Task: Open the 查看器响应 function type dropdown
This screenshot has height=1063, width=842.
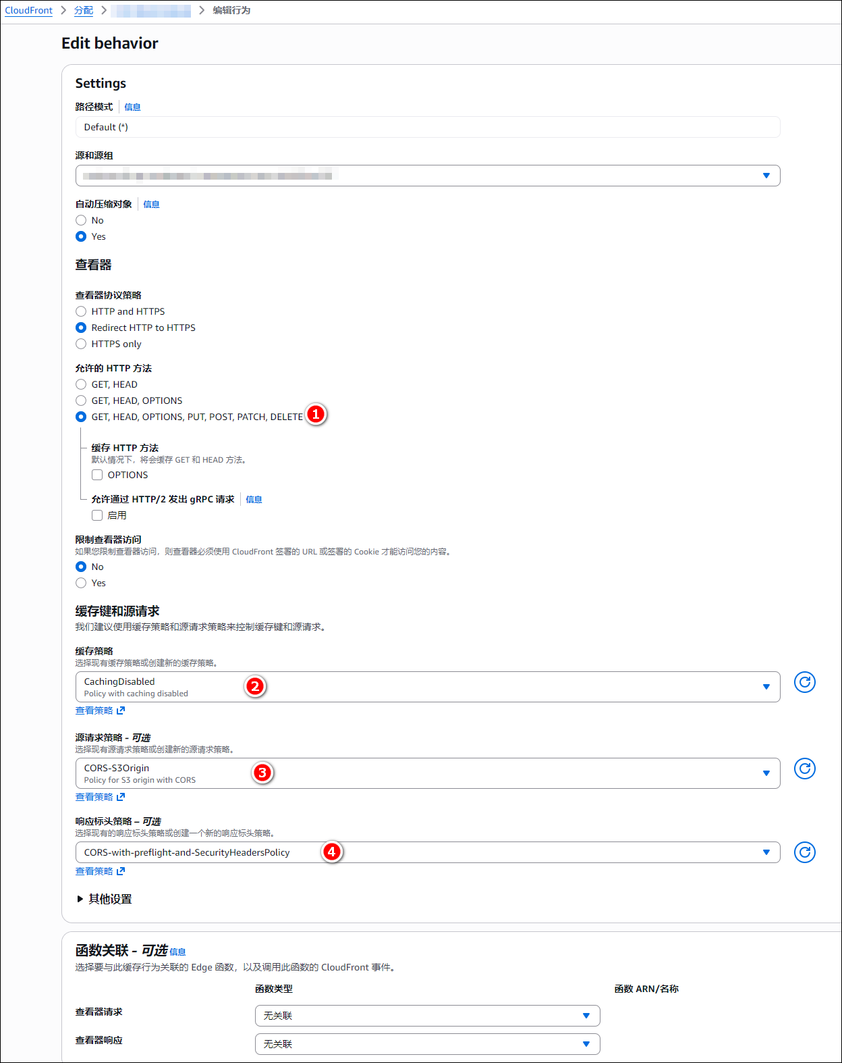Action: [x=428, y=1044]
